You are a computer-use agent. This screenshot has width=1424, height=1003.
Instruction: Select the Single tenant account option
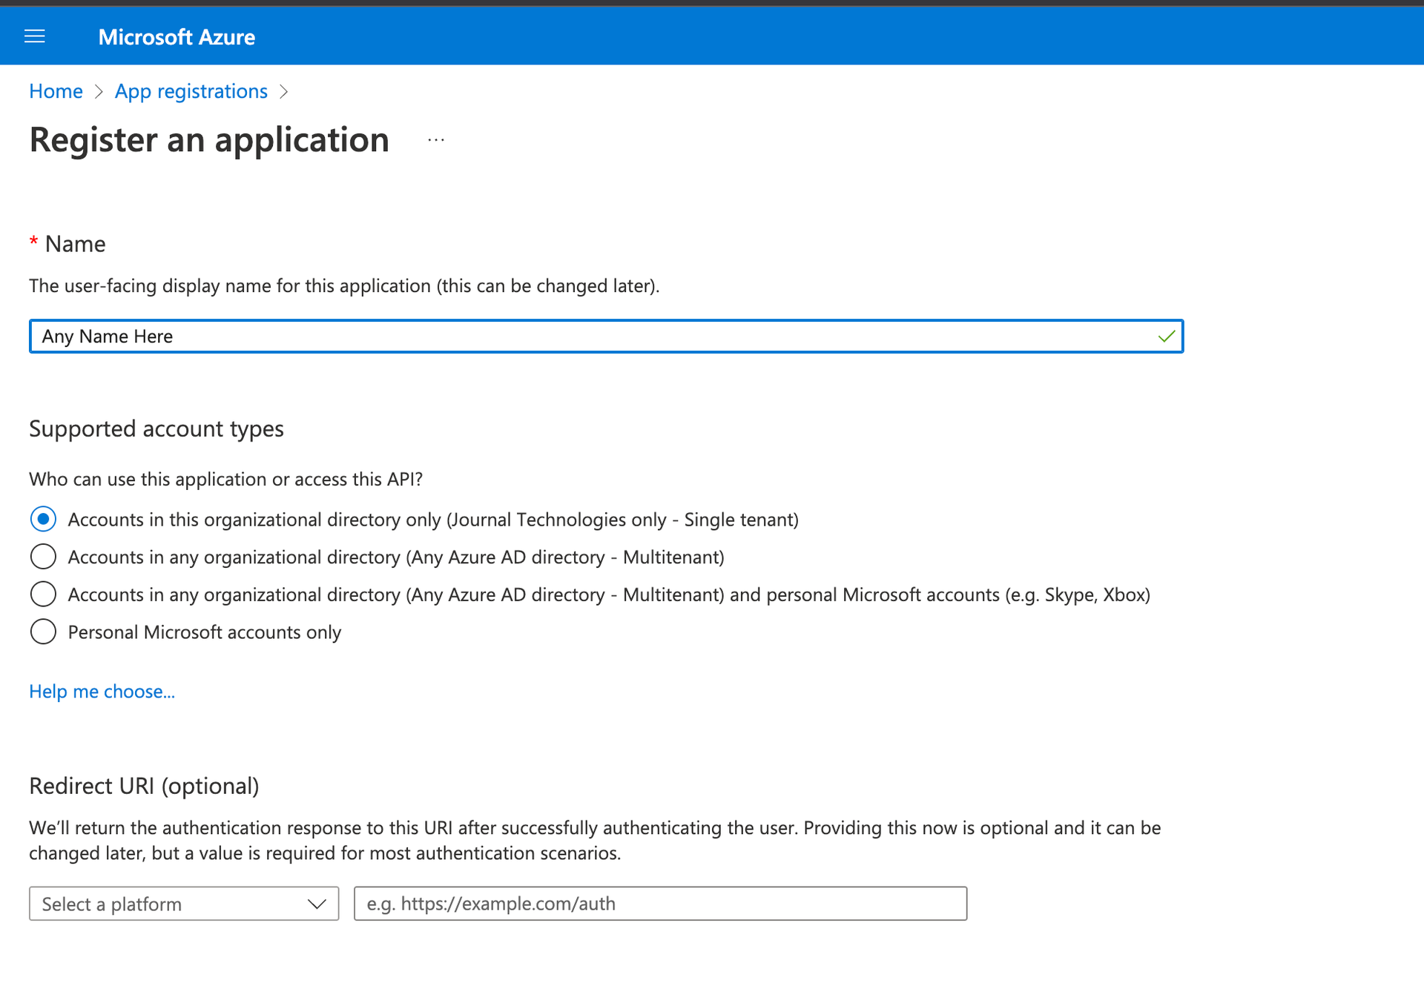[x=43, y=519]
